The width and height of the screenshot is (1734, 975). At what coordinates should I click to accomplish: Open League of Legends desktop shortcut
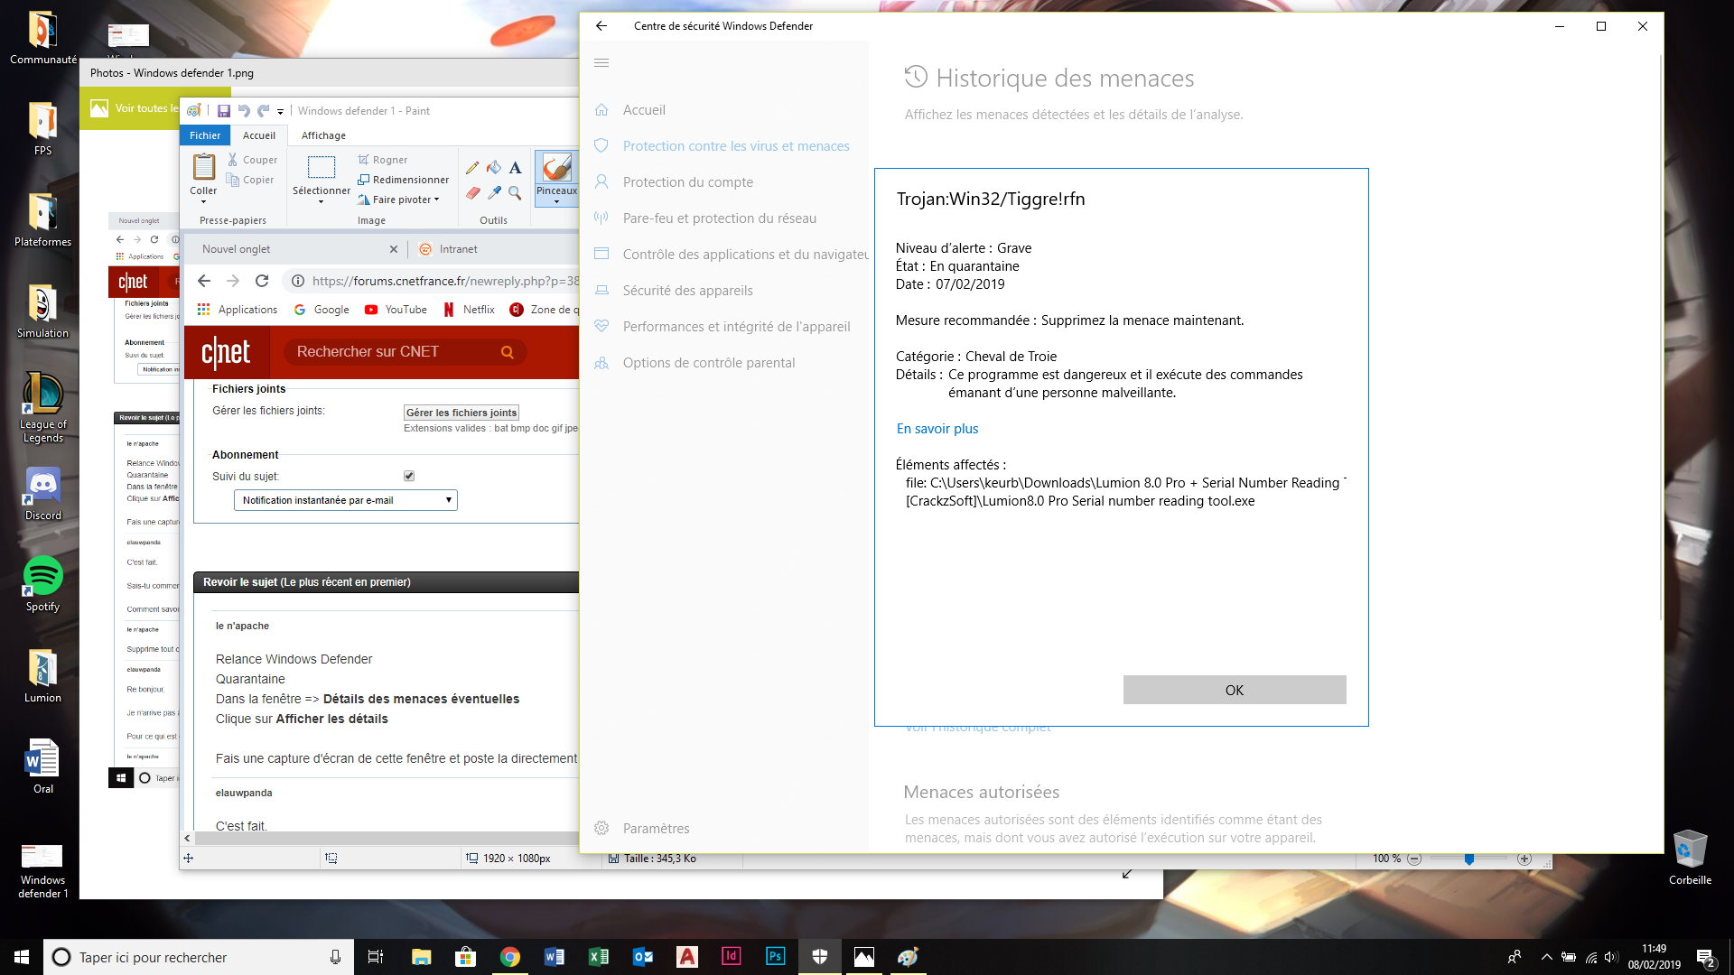tap(42, 408)
